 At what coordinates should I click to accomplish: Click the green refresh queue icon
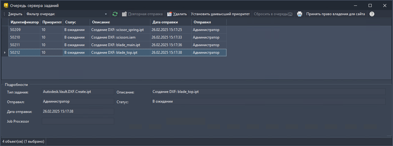(115, 14)
